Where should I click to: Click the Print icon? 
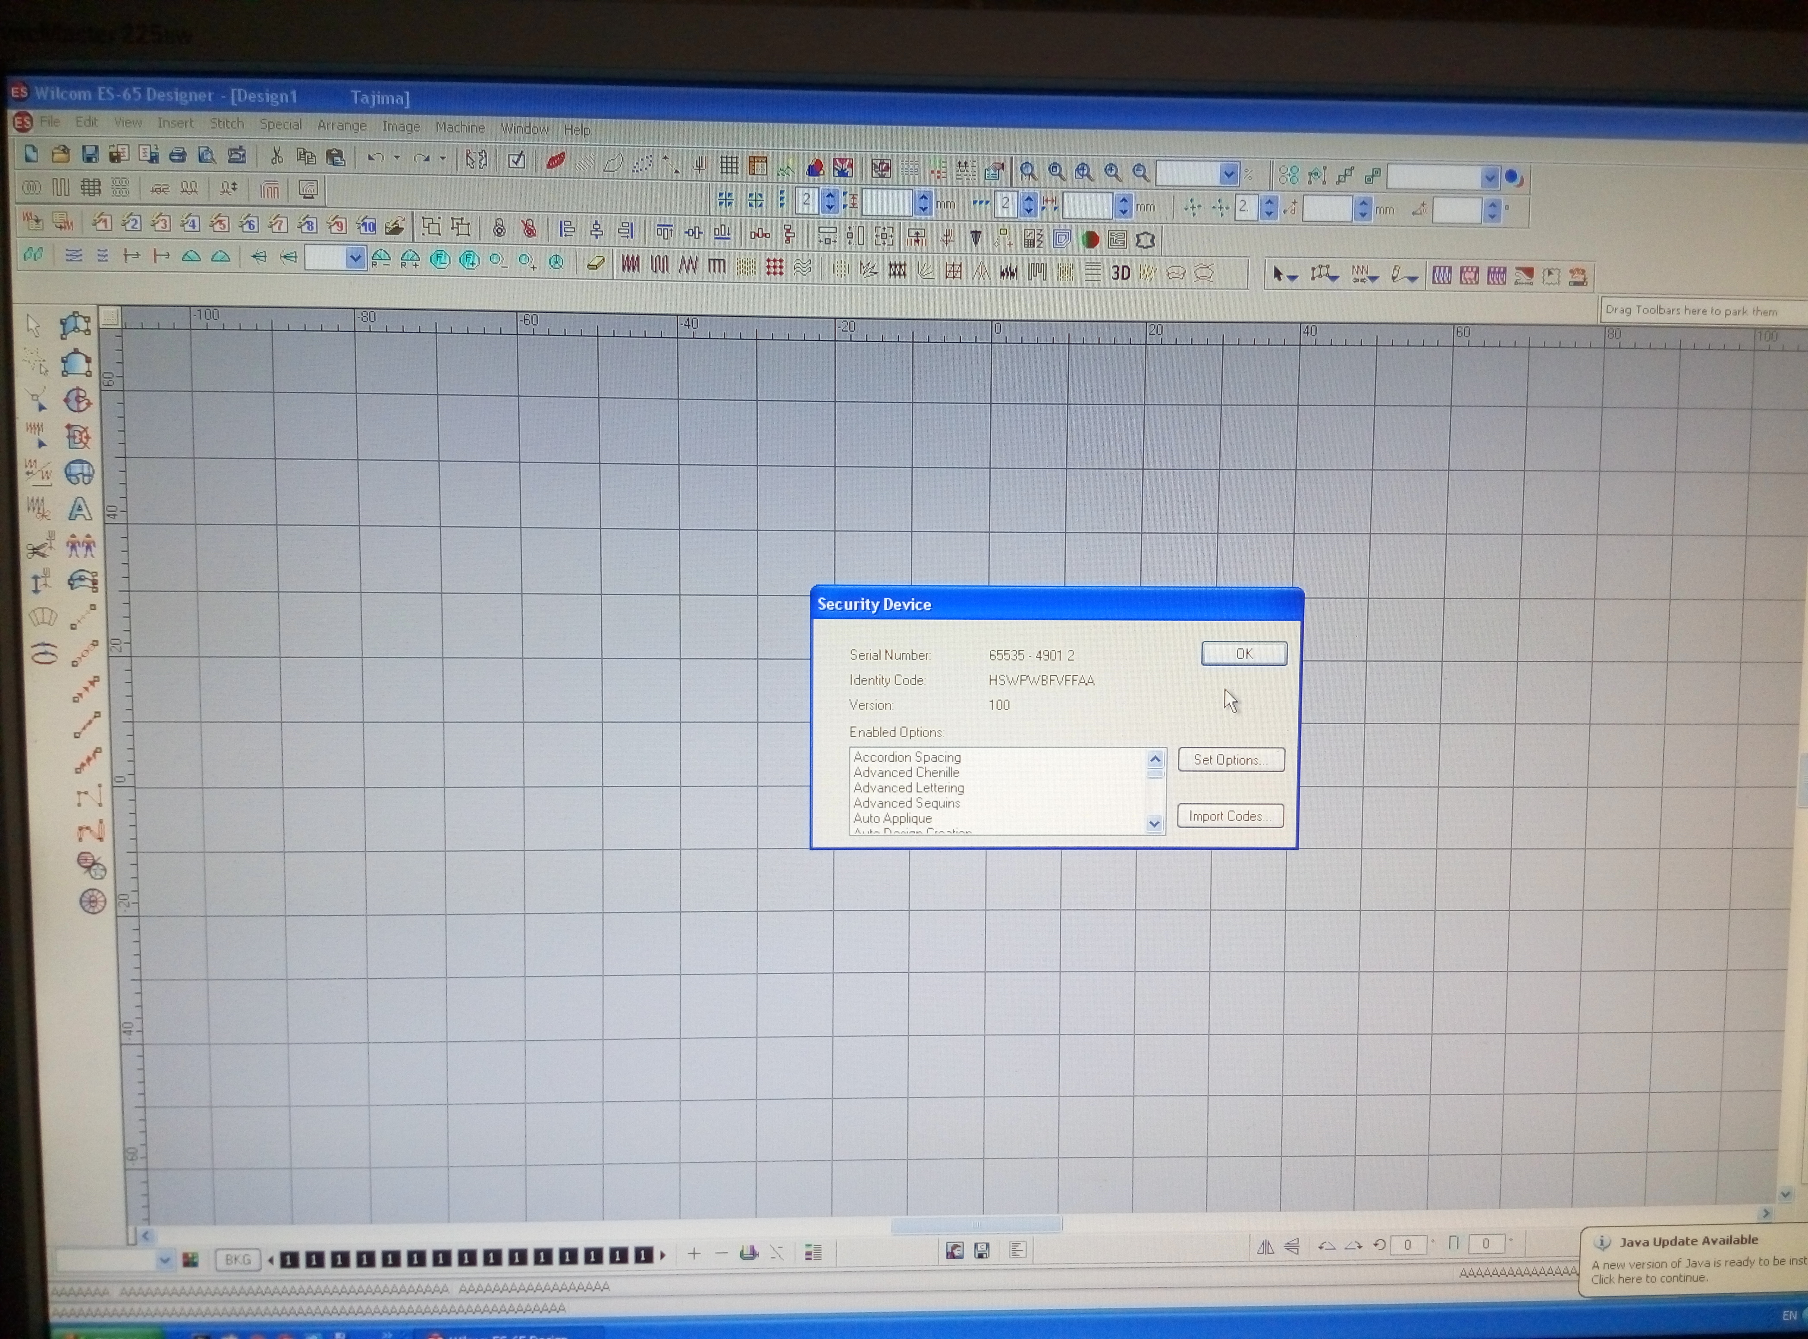pos(177,156)
